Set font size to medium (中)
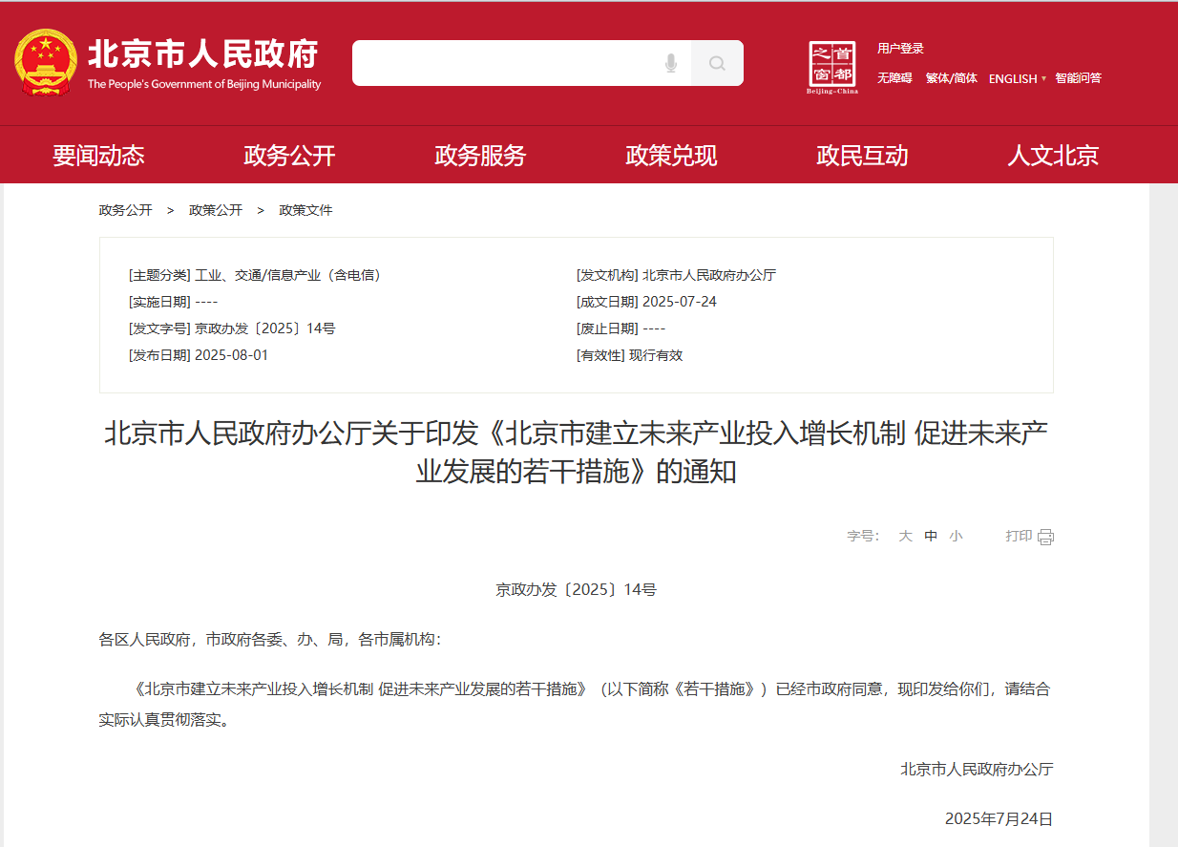1178x847 pixels. (931, 537)
